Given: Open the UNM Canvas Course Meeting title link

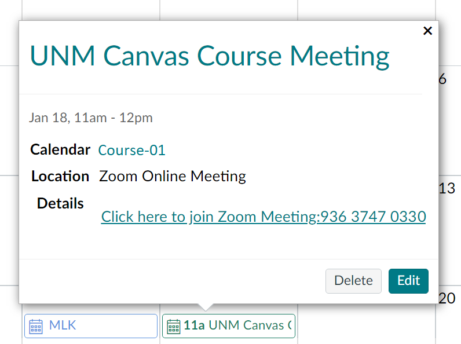Looking at the screenshot, I should pyautogui.click(x=210, y=56).
